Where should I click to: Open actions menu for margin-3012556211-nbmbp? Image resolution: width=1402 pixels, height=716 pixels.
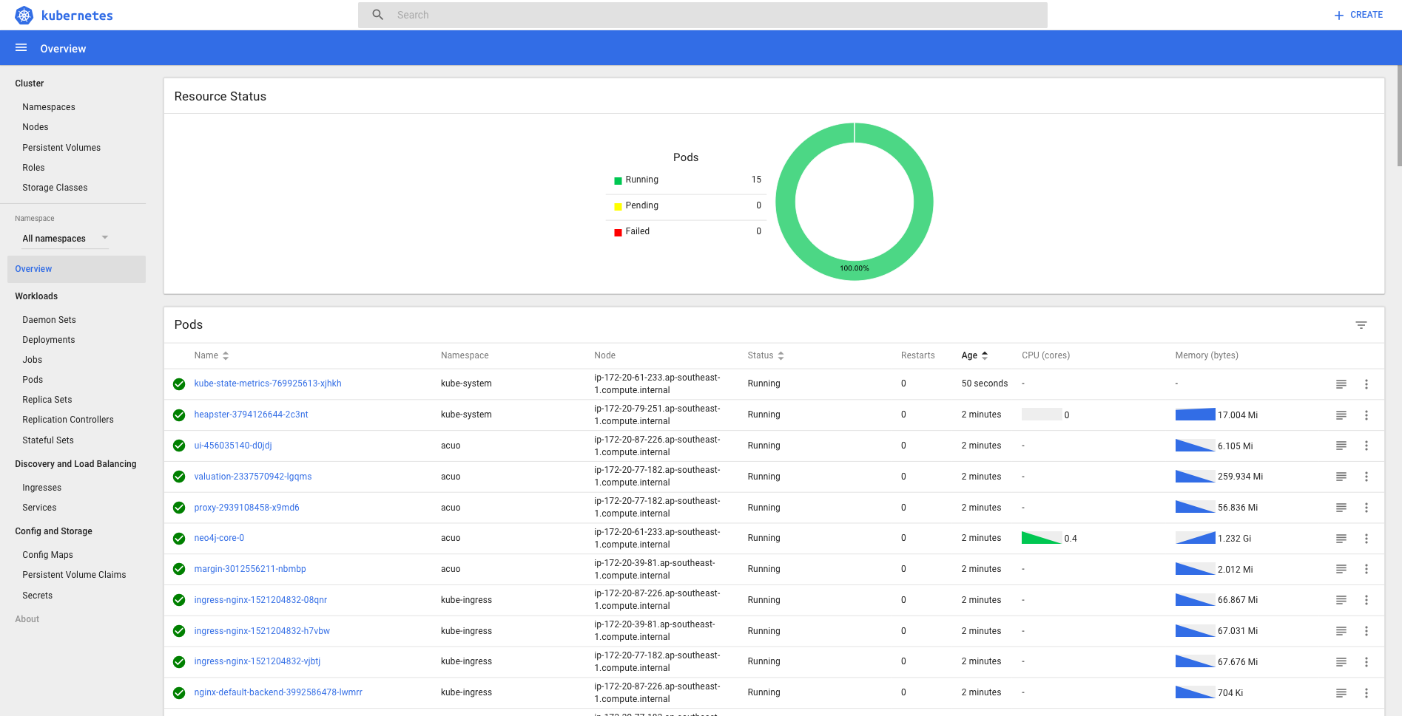coord(1366,569)
